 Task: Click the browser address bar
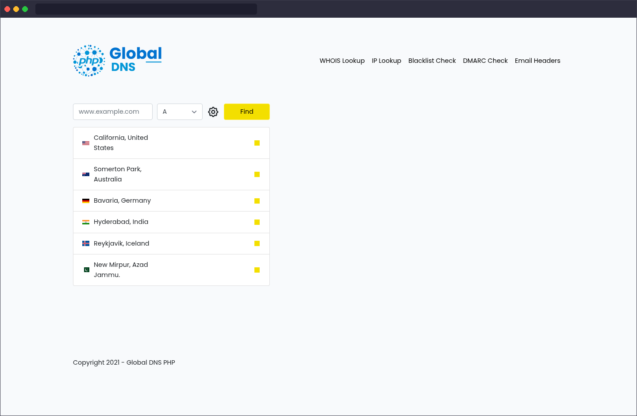click(146, 8)
